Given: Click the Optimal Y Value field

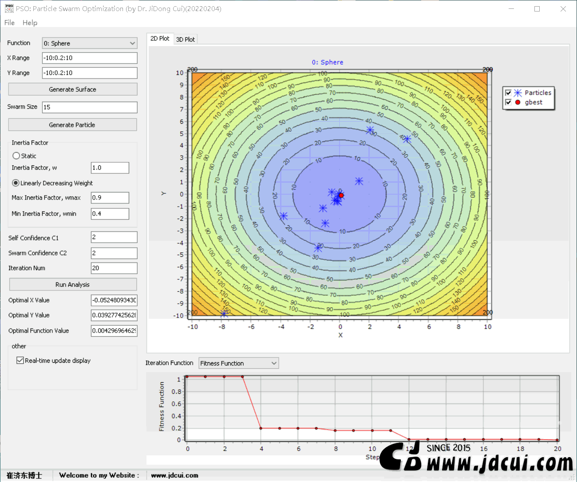Looking at the screenshot, I should 114,315.
